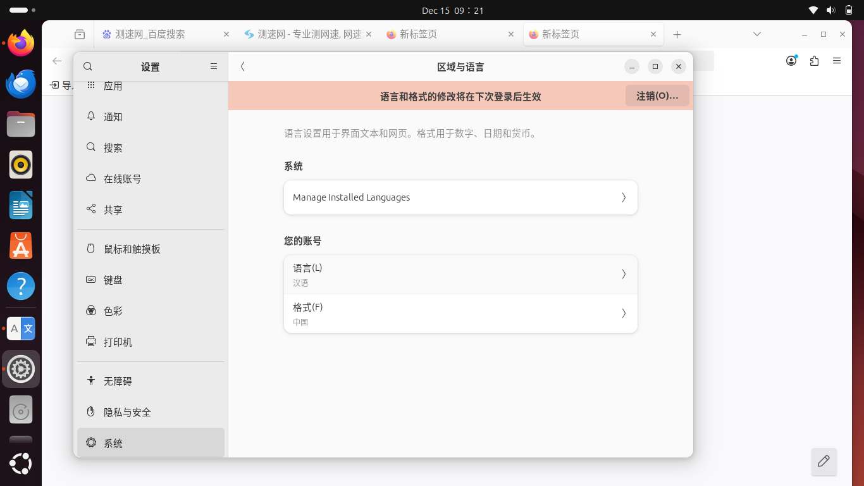Select 隐私与安全 in the Settings sidebar
Image resolution: width=864 pixels, height=486 pixels.
coord(127,412)
